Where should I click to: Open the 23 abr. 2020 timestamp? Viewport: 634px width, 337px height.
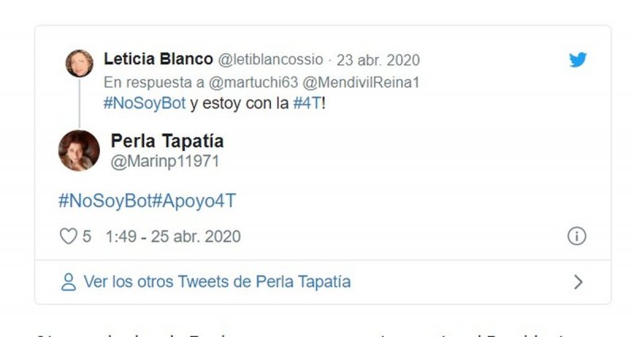coord(378,60)
